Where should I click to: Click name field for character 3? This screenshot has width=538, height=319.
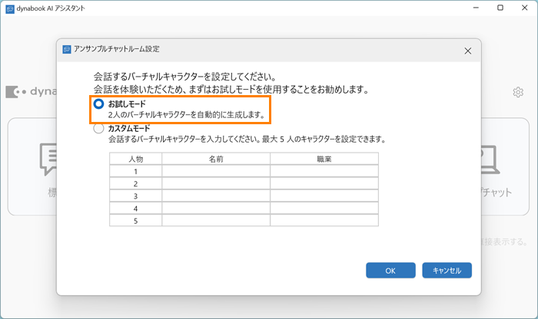point(216,196)
